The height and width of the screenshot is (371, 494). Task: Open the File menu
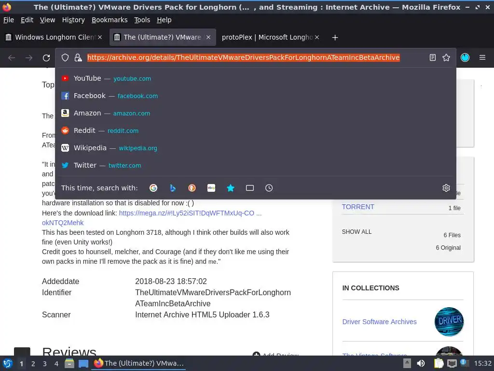point(9,20)
